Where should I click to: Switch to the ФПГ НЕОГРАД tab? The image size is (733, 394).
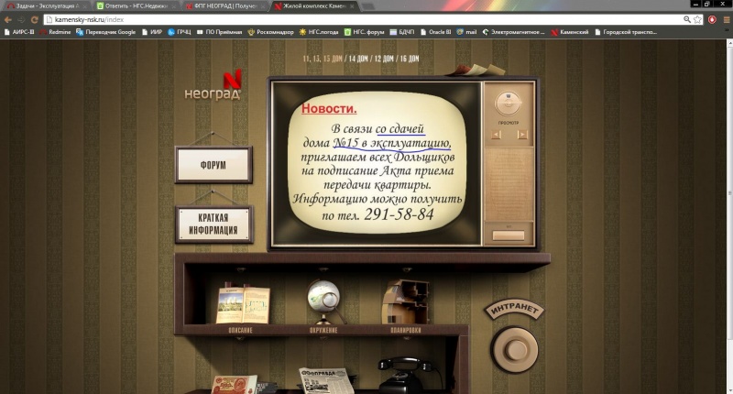(224, 6)
